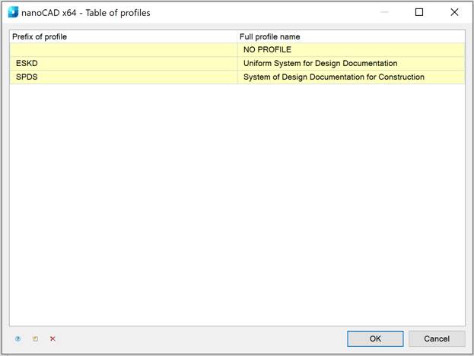Click the empty prefix cell beside NO PROFILE
The image size is (474, 356).
click(124, 50)
